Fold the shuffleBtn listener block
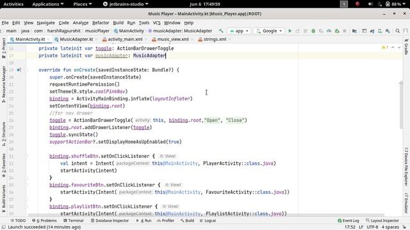Viewport: 410px width, 230px height. coord(26,156)
